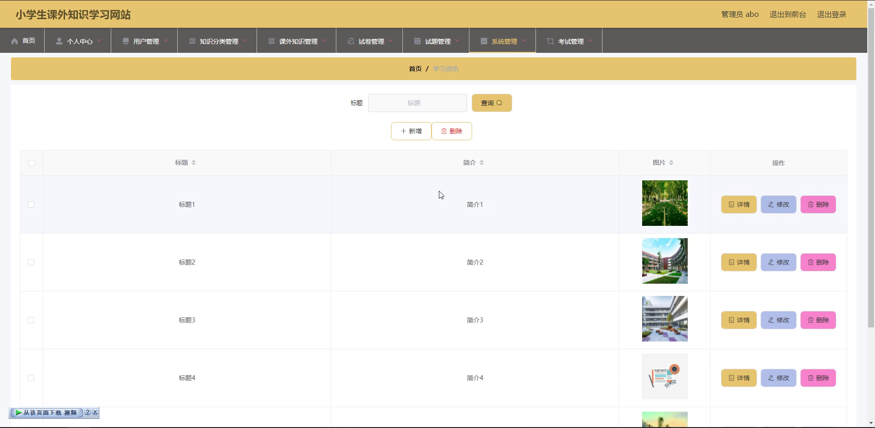Expand the 试题管理 dropdown arrow
Viewport: 875px width, 428px height.
(x=457, y=41)
